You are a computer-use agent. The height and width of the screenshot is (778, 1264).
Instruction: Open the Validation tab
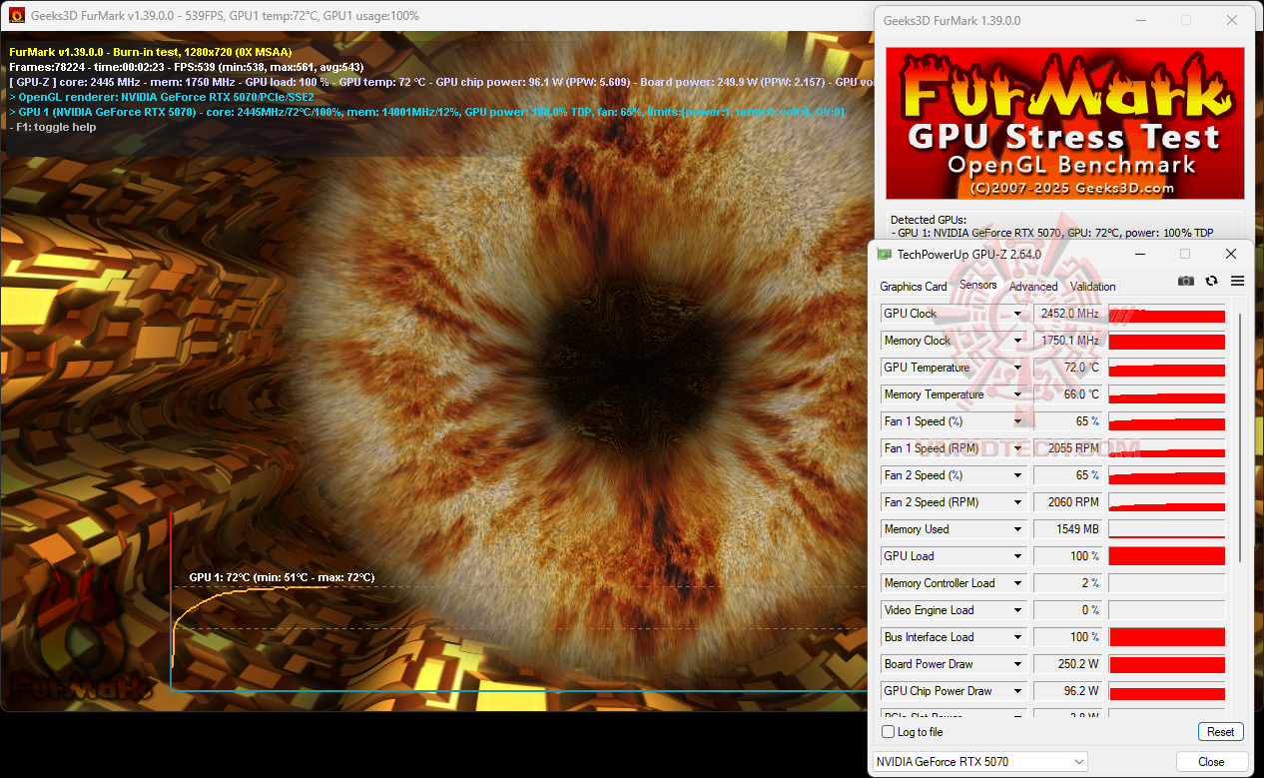(1093, 287)
